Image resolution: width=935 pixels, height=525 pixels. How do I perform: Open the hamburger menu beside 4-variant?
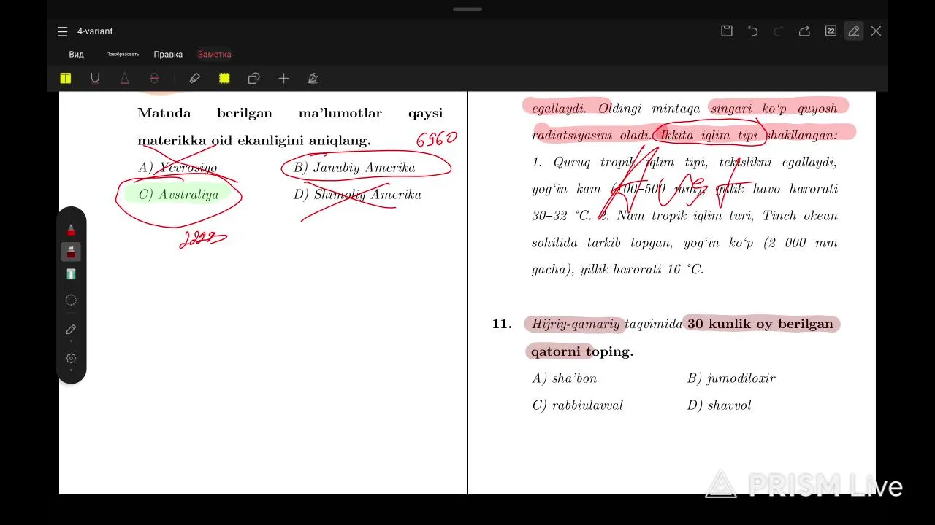click(x=63, y=31)
